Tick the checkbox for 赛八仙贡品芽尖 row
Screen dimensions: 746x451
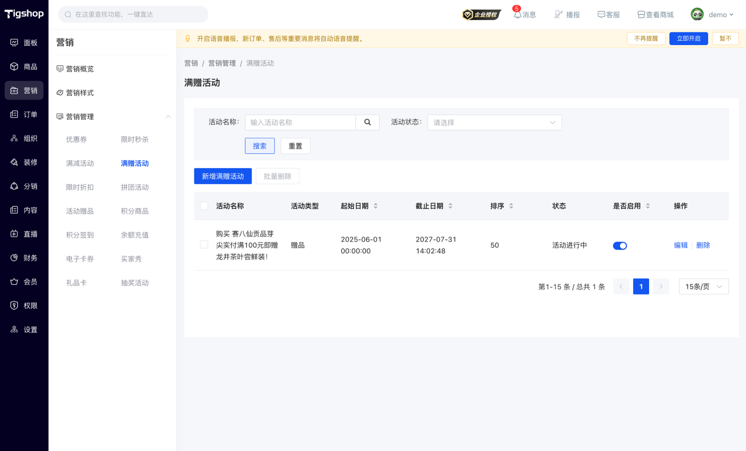coord(204,245)
